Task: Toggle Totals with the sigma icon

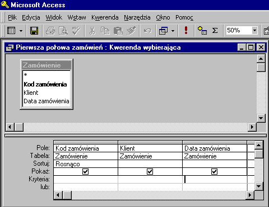Action: pyautogui.click(x=215, y=30)
